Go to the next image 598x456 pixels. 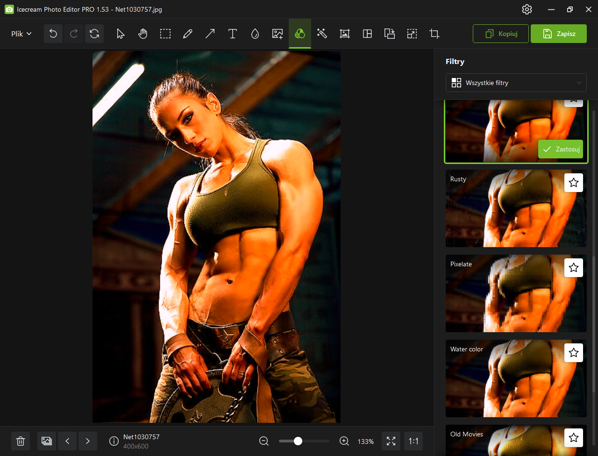click(88, 441)
